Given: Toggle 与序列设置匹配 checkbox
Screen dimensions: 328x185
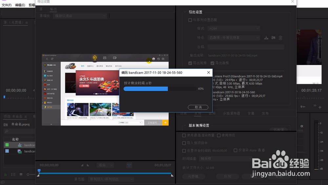Looking at the screenshot, I should tap(190, 20).
